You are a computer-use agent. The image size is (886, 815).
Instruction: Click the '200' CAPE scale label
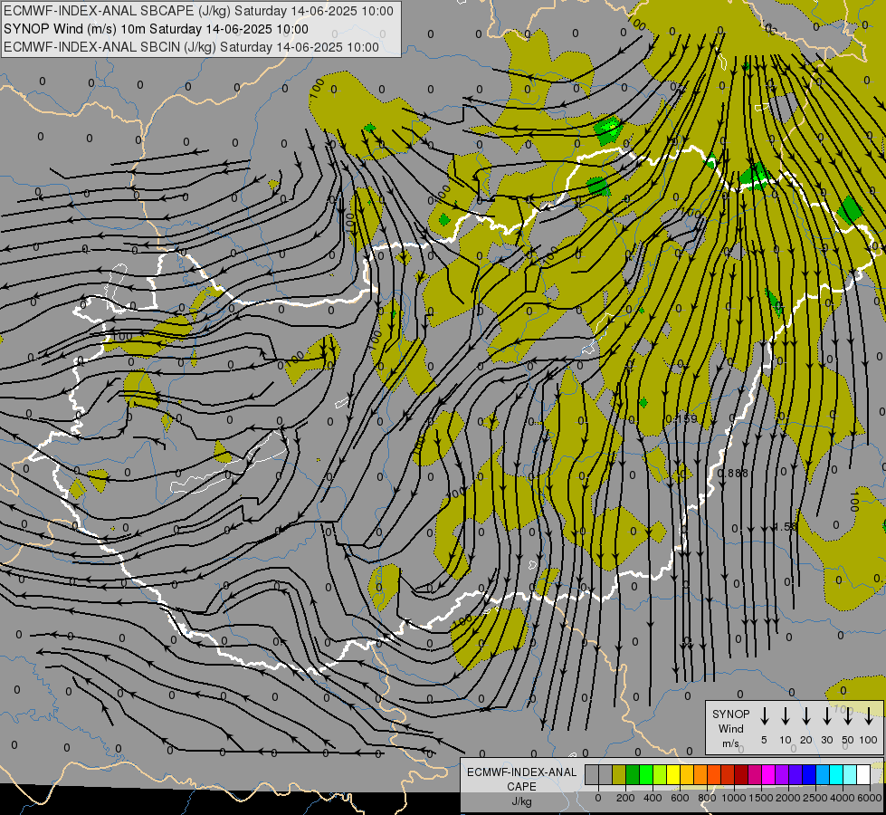click(625, 798)
